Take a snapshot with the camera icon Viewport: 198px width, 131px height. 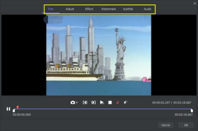pos(73,103)
